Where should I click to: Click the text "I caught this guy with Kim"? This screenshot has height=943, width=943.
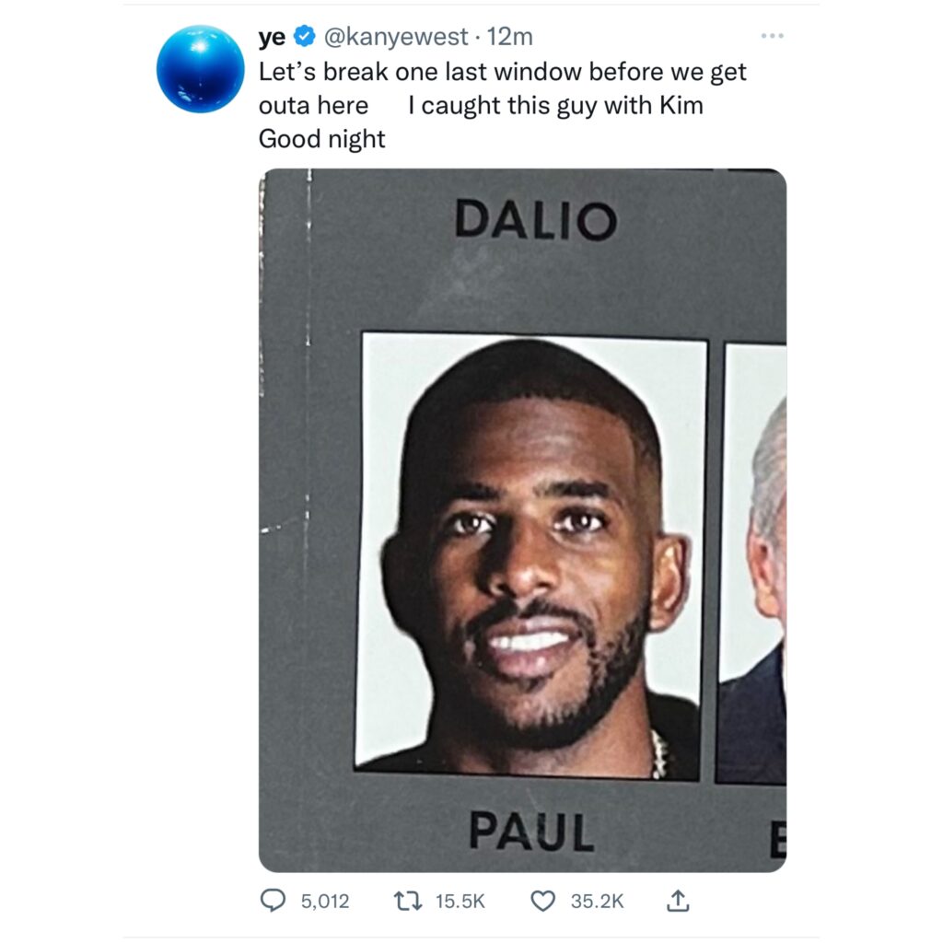tap(555, 106)
